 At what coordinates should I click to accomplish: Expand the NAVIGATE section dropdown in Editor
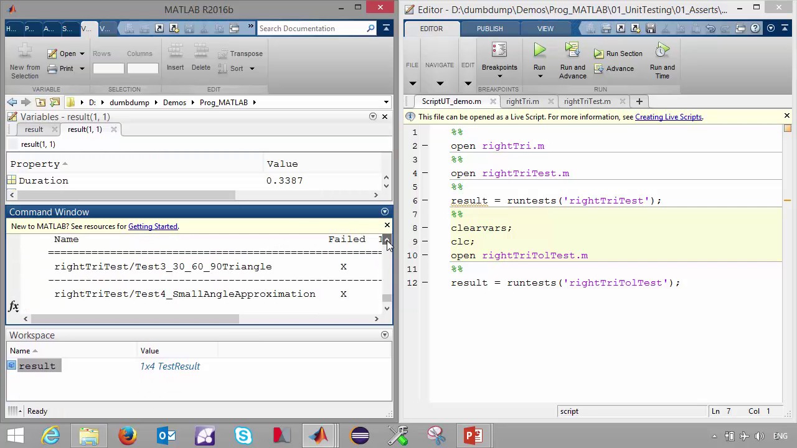tap(440, 83)
